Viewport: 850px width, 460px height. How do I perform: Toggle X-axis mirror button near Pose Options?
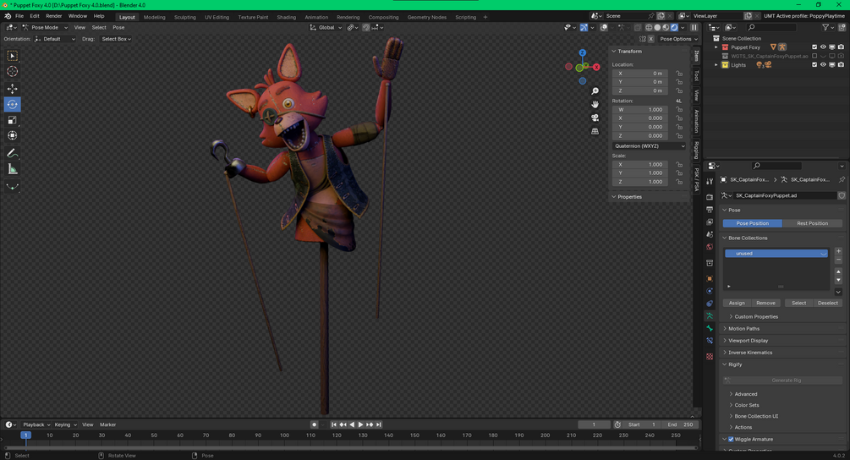pos(650,39)
